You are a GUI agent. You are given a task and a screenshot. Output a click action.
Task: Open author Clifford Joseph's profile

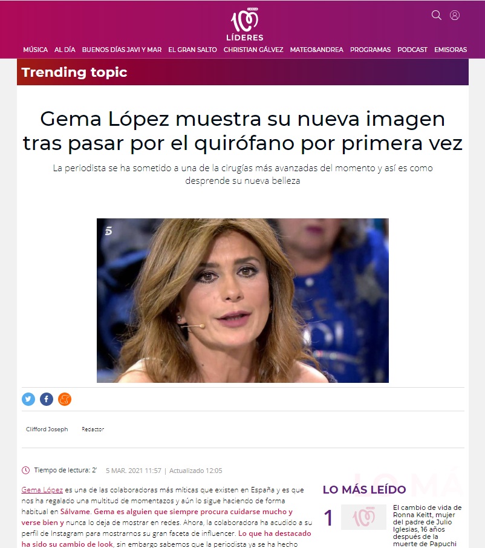(47, 429)
